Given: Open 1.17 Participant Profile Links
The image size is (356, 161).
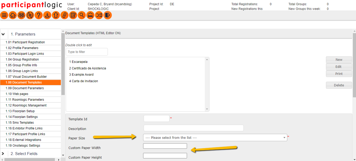Looking at the screenshot, I should (31, 134).
